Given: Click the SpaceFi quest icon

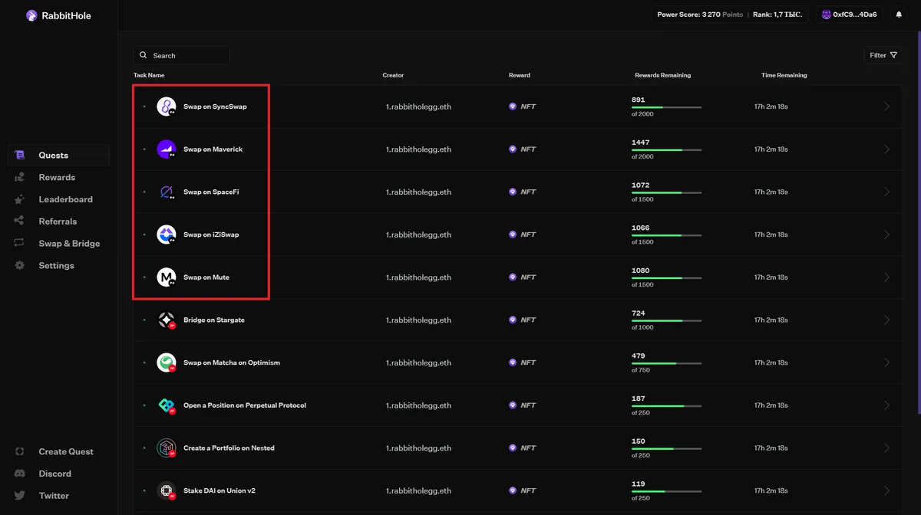Looking at the screenshot, I should (x=167, y=192).
